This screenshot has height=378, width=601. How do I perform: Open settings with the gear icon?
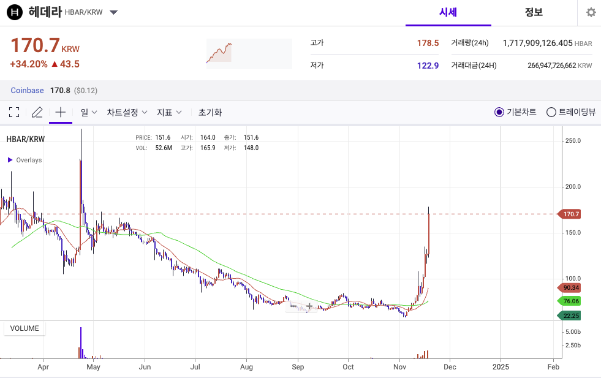(591, 12)
